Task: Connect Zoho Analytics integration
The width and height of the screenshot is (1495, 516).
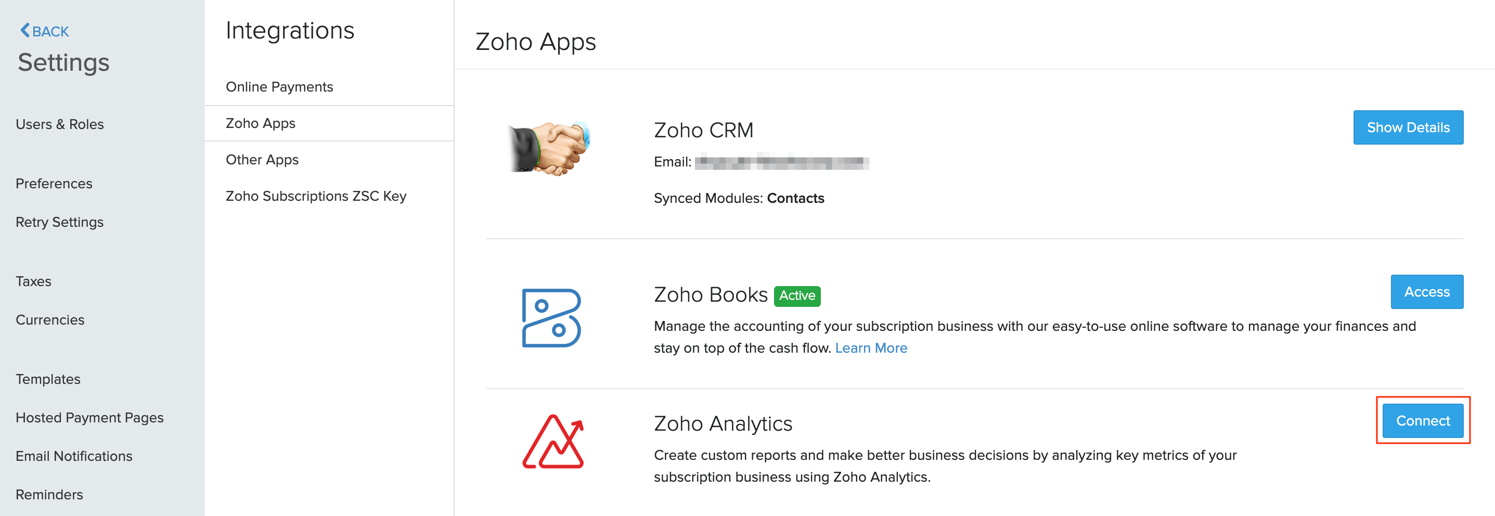Action: [x=1423, y=421]
